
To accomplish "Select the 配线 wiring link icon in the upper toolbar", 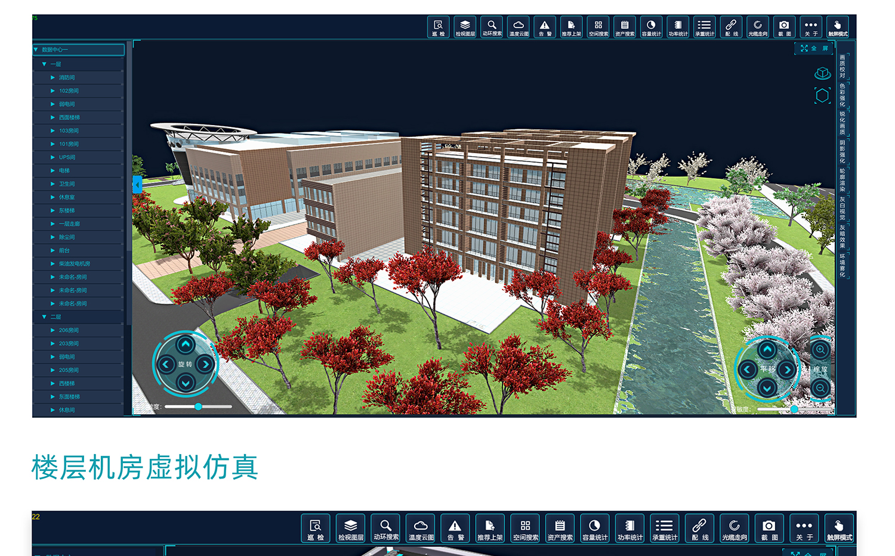I will point(731,27).
